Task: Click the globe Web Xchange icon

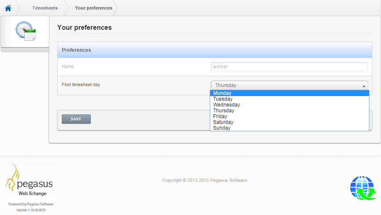Action: 363,188
